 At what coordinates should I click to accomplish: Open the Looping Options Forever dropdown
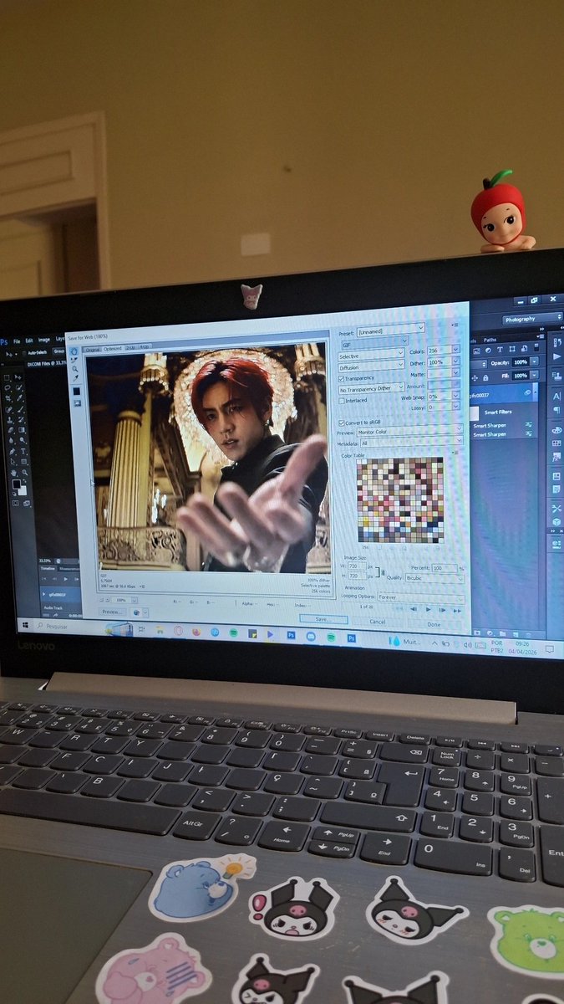click(421, 598)
